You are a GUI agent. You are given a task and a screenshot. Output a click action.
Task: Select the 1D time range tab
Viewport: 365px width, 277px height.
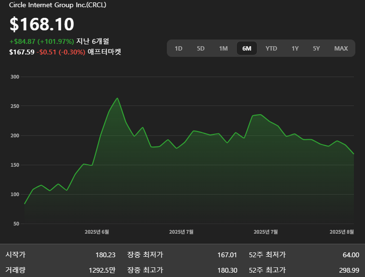coord(178,48)
